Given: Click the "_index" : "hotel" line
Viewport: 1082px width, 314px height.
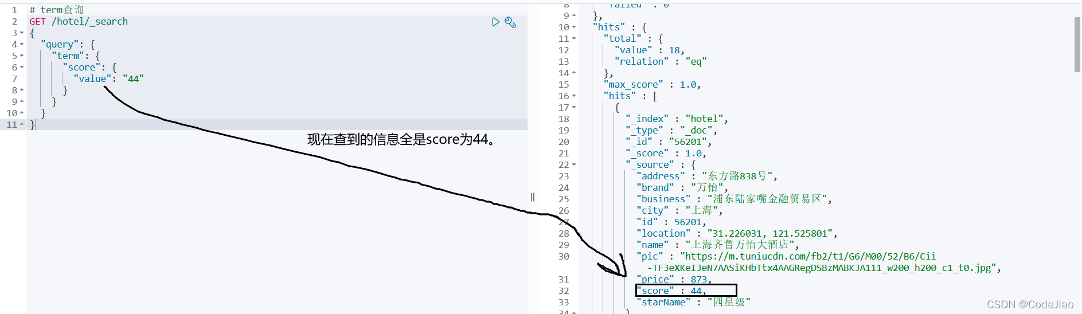Looking at the screenshot, I should pos(677,119).
